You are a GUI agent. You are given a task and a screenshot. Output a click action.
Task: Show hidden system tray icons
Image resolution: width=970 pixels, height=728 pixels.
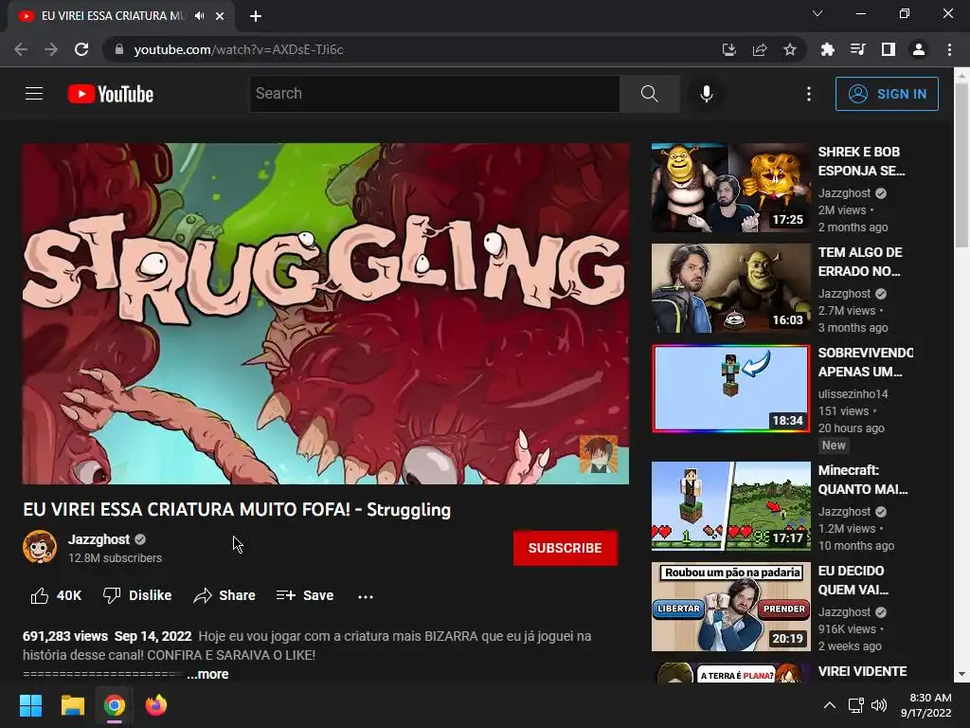pyautogui.click(x=830, y=705)
